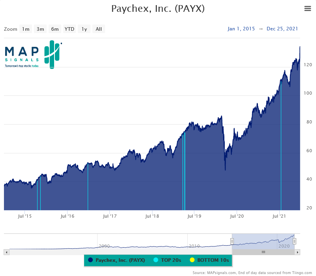Click the '80' y-axis label
Viewport: 316px width, 276px height.
pyautogui.click(x=309, y=122)
